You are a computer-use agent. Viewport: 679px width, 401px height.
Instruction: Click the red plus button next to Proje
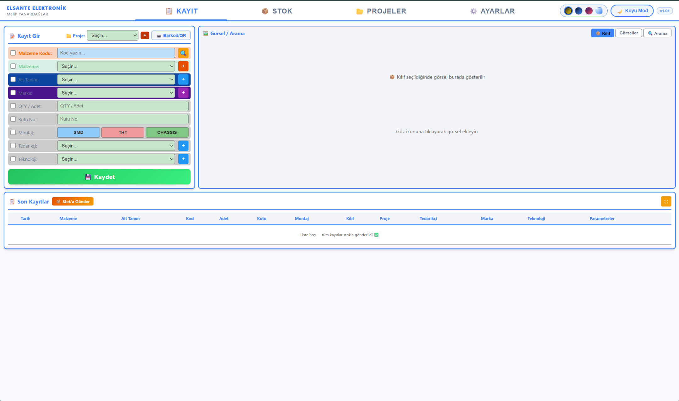(145, 35)
